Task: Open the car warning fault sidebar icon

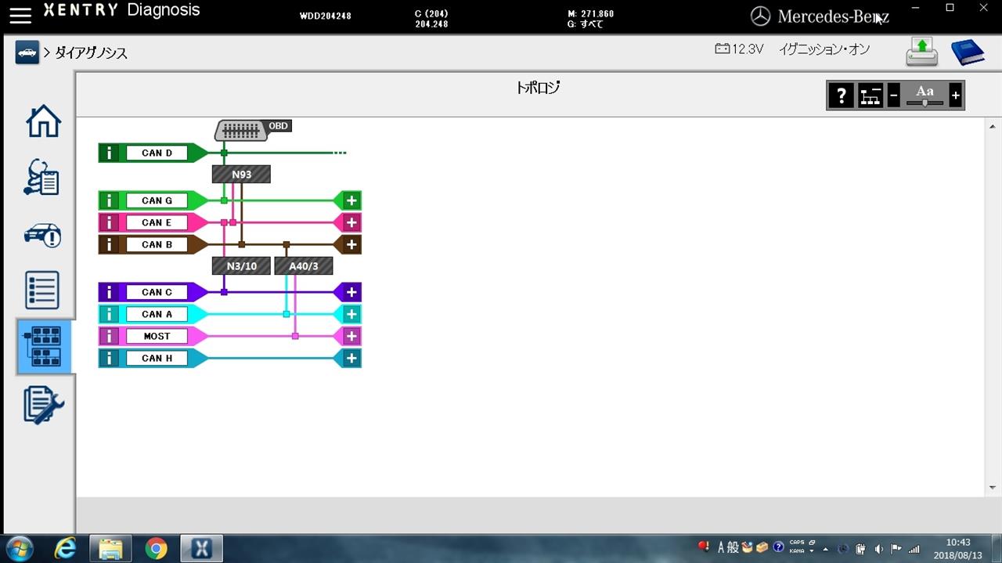Action: 43,234
